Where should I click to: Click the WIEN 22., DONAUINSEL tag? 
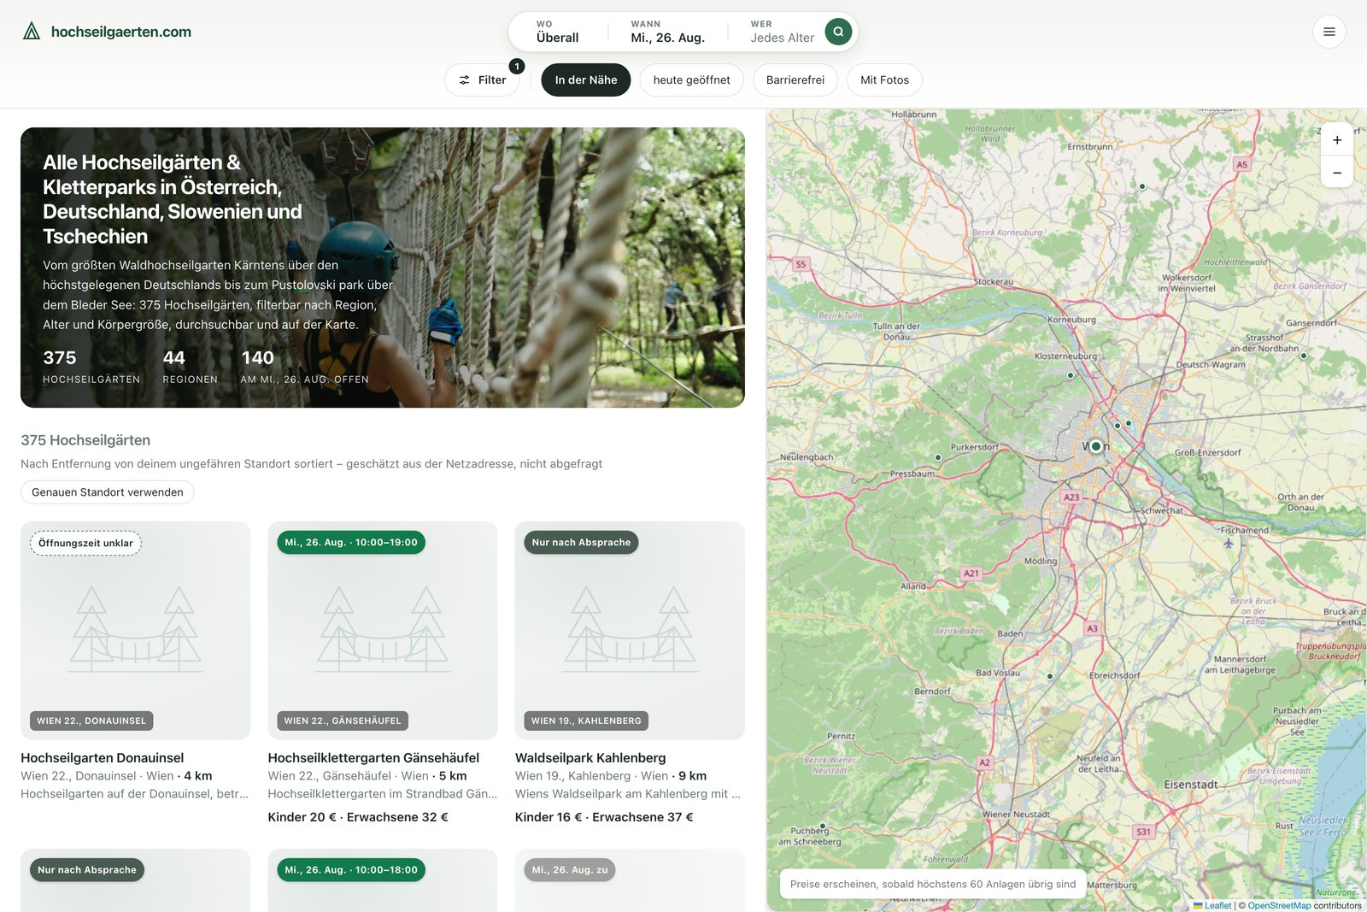(91, 721)
